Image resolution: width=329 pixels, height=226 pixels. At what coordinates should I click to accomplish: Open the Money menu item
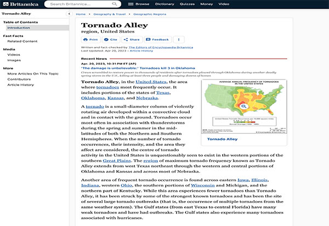[x=207, y=4]
